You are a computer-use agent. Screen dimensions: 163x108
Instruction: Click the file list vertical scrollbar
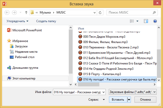coord(158,61)
